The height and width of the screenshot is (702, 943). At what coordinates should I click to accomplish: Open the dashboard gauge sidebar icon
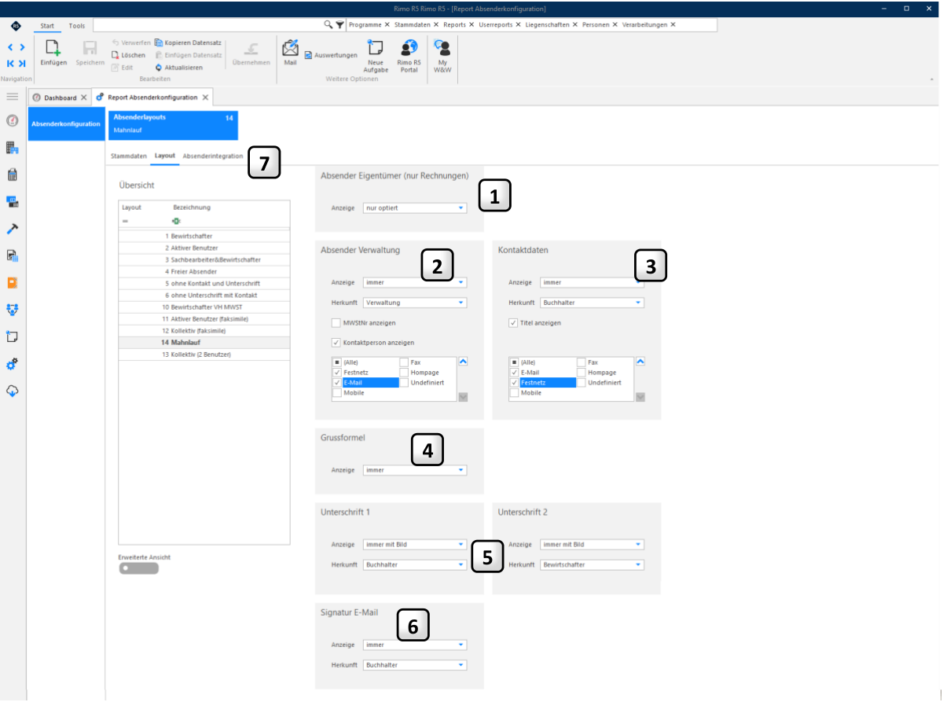(x=12, y=121)
